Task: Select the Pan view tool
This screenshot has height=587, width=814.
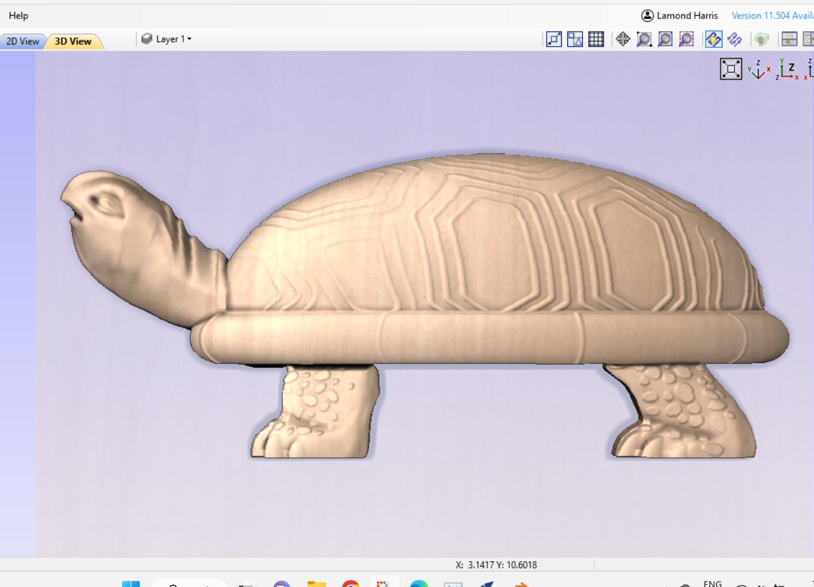Action: [x=623, y=40]
